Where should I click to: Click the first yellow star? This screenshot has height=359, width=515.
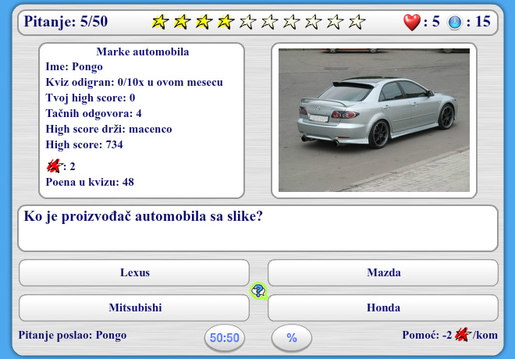(x=160, y=22)
